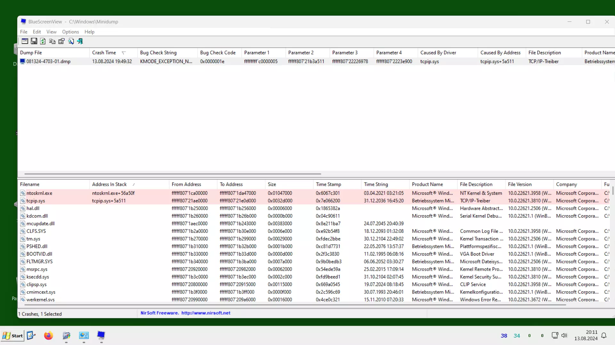Open Advanced Options toolbar icon

pos(25,41)
